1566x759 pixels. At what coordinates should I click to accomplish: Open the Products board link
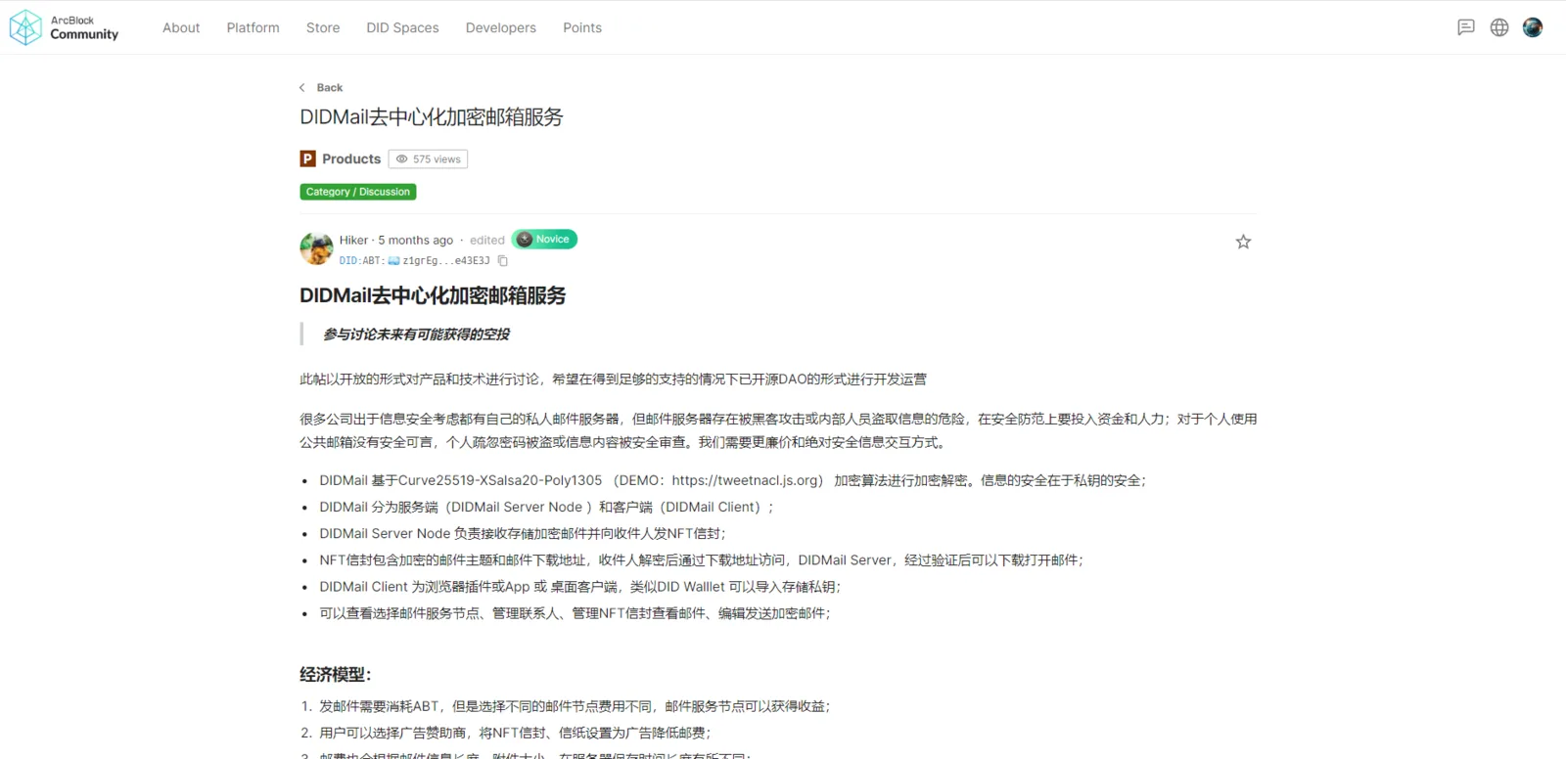pos(351,158)
